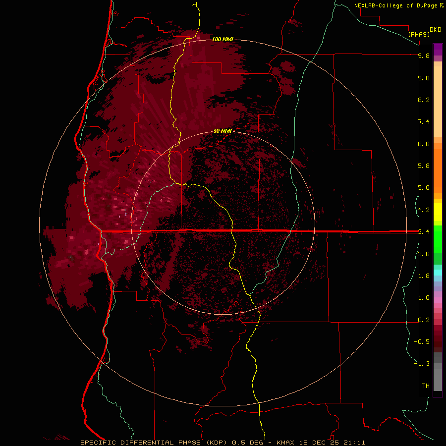The width and height of the screenshot is (446, 446).
Task: Select the 8.2 scale value
Action: (424, 100)
